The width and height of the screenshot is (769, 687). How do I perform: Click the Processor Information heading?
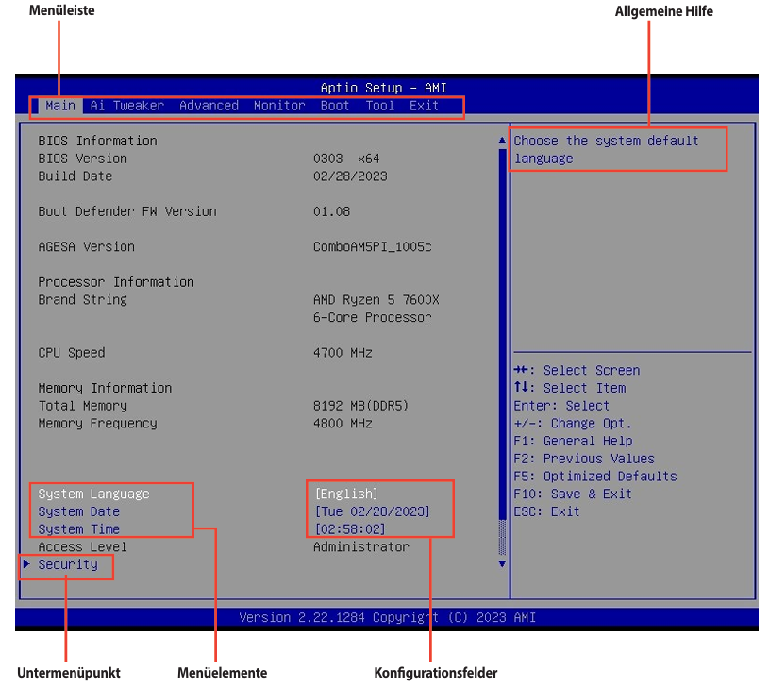[x=116, y=282]
